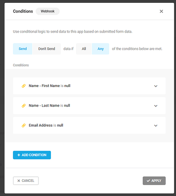
Task: Apply the webhook conditions
Action: 154,181
